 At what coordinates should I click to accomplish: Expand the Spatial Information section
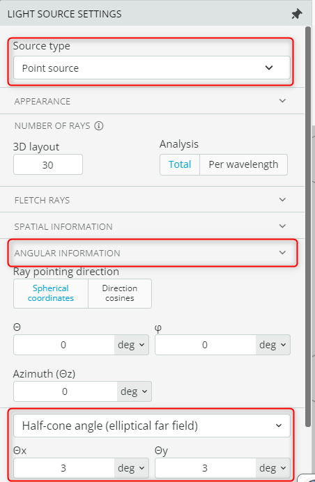(152, 226)
